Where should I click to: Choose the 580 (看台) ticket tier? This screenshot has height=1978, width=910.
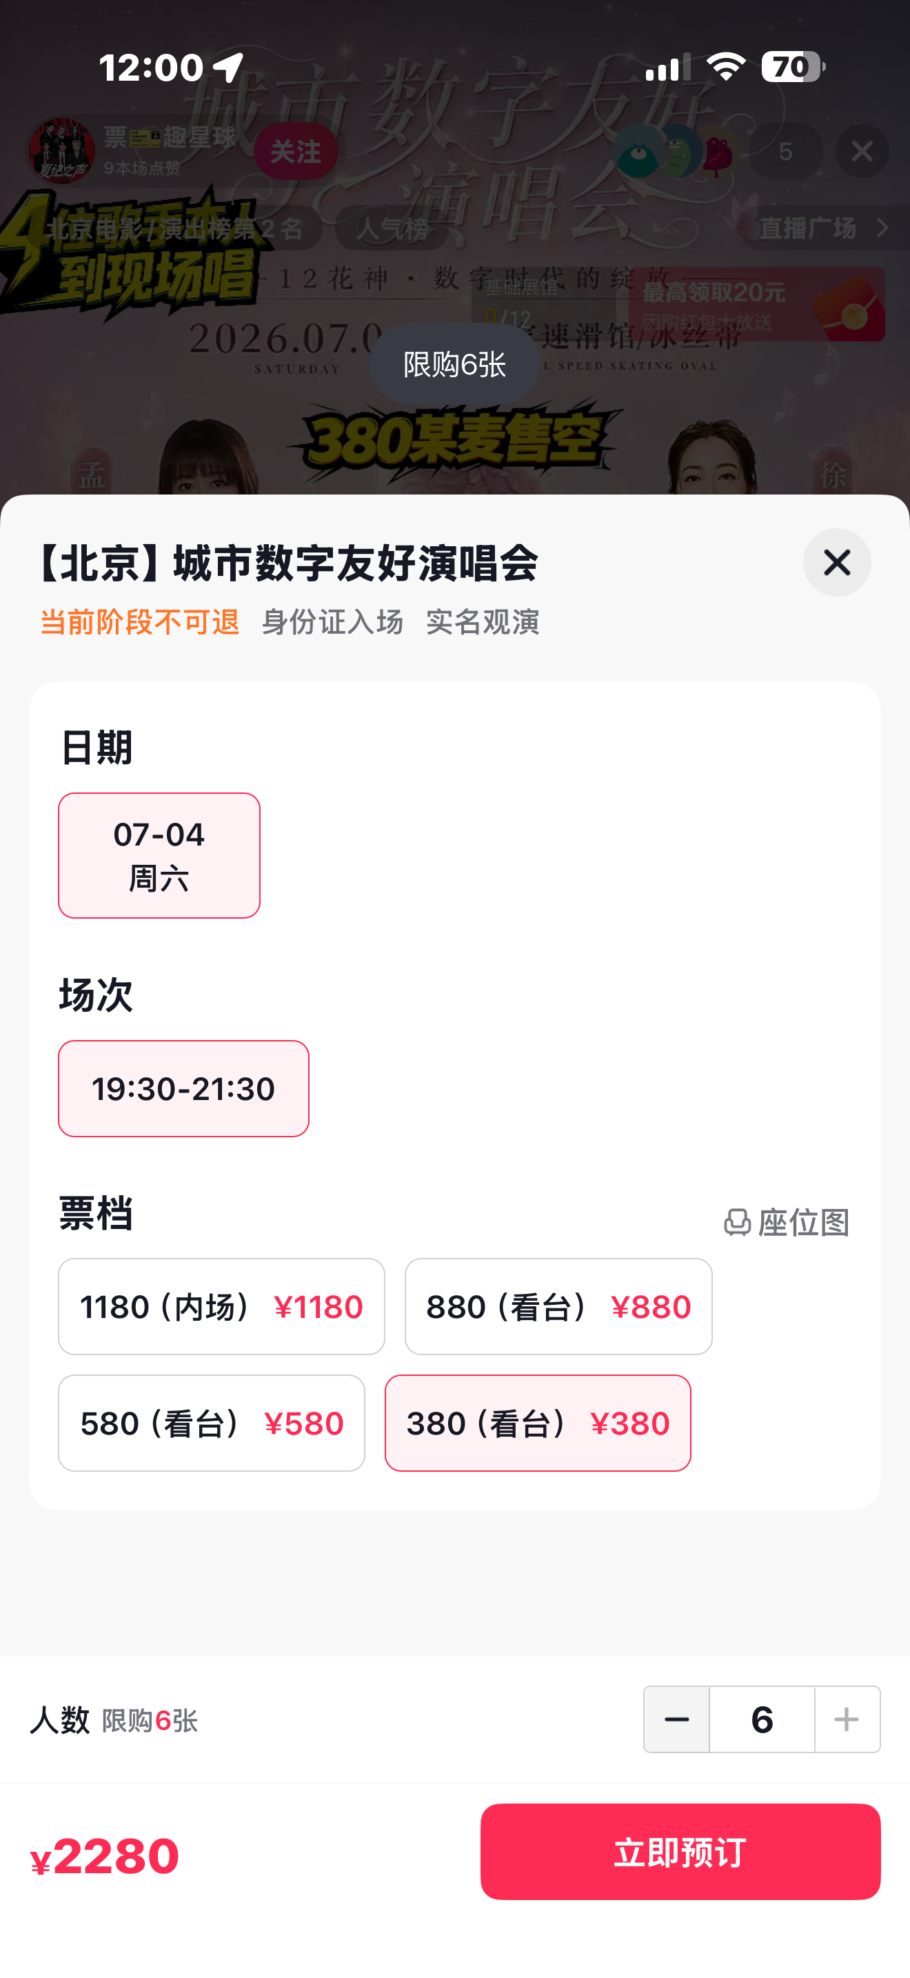211,1423
